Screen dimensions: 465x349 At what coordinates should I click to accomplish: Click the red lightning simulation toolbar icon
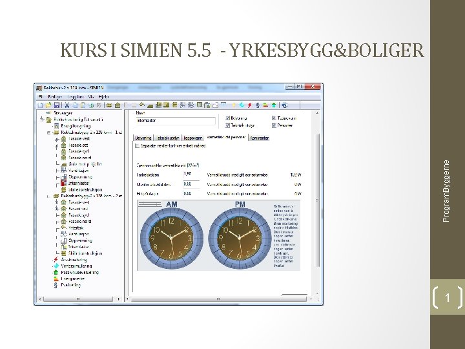[x=250, y=105]
